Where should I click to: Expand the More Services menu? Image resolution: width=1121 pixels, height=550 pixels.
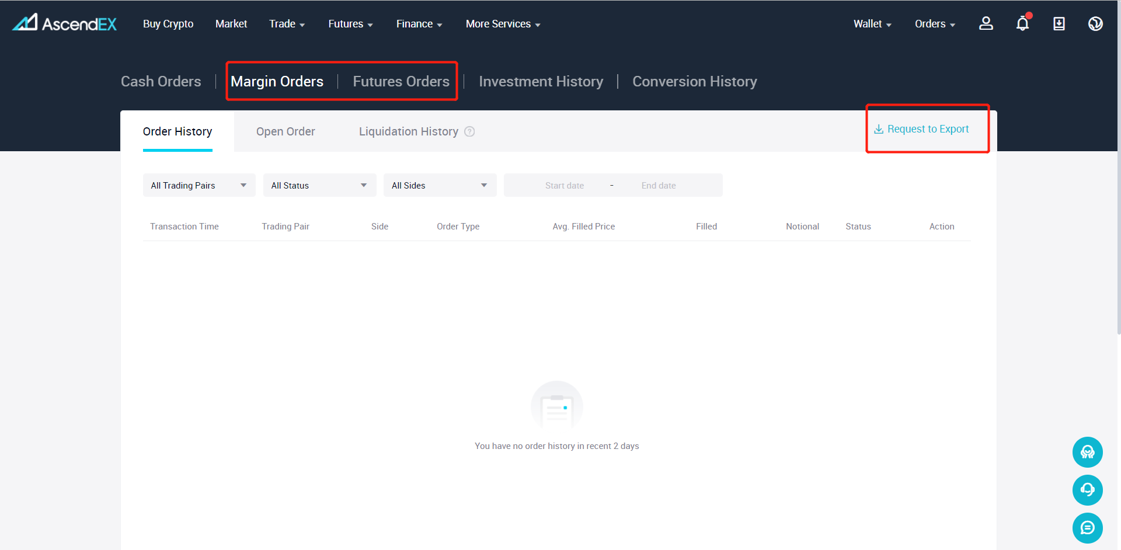[503, 24]
